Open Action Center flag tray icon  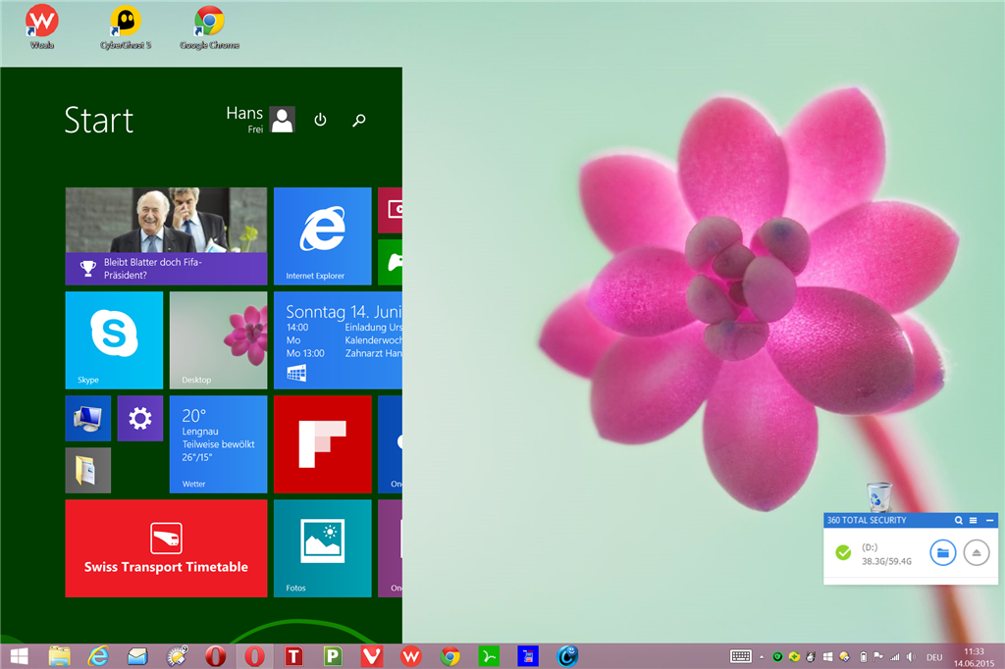tap(878, 657)
